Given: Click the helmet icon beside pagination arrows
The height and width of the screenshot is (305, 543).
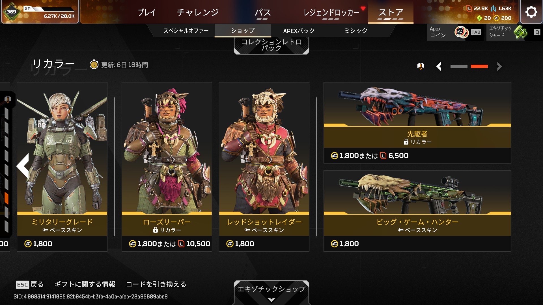Looking at the screenshot, I should point(421,66).
